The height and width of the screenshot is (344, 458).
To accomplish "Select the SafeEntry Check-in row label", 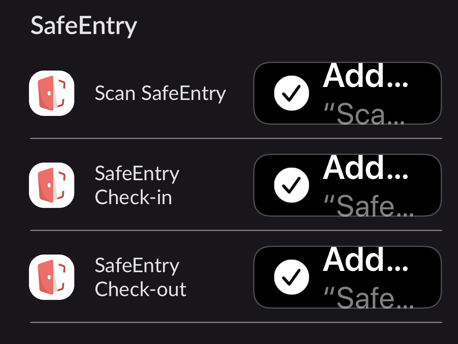I will click(136, 185).
